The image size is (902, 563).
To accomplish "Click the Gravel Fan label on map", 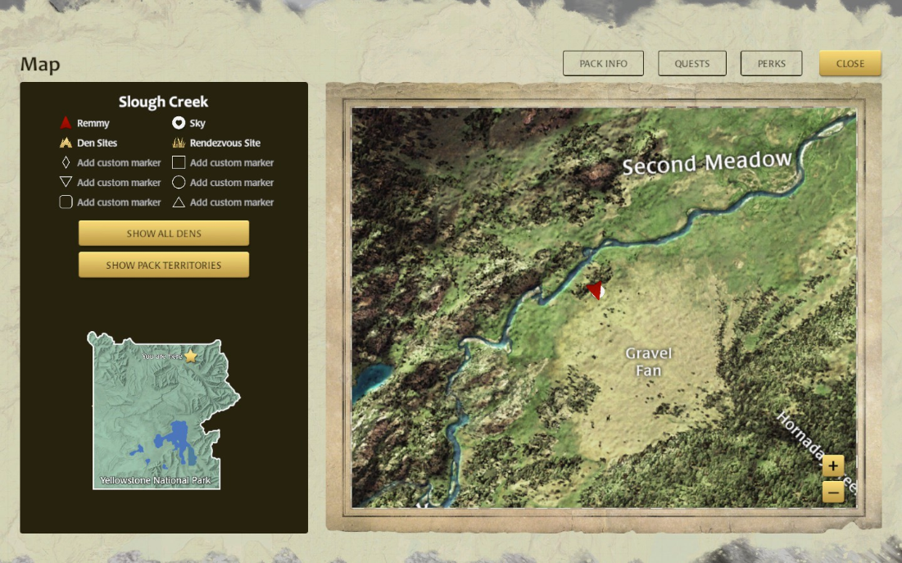I will coord(648,361).
